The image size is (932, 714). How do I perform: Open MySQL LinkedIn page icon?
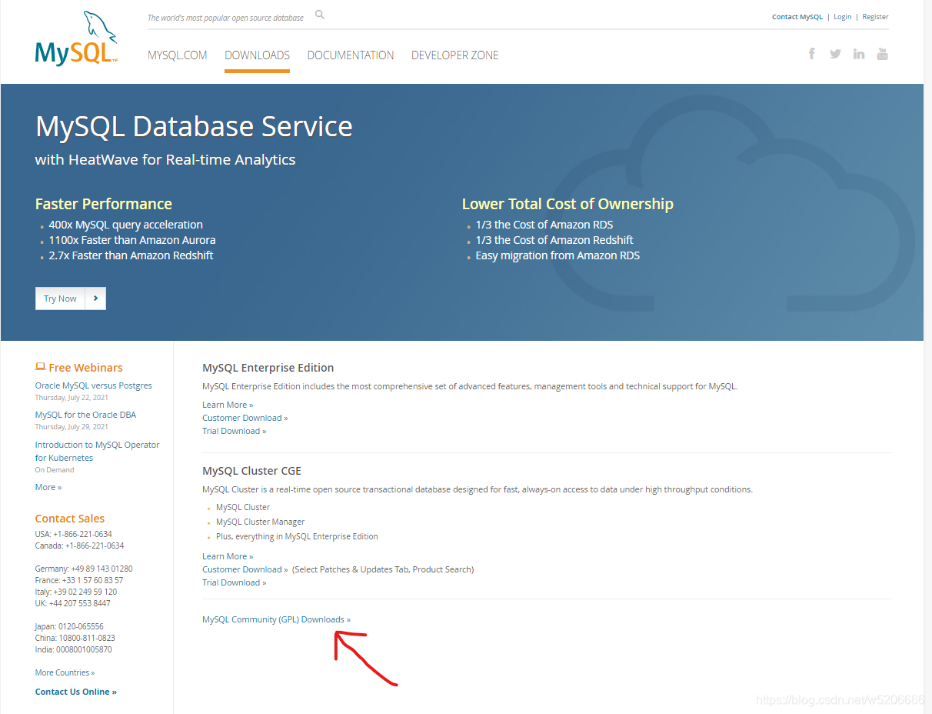coord(859,54)
